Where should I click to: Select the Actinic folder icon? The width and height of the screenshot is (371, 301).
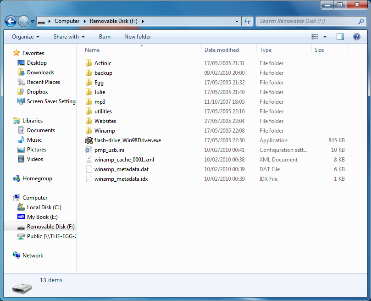pos(89,63)
